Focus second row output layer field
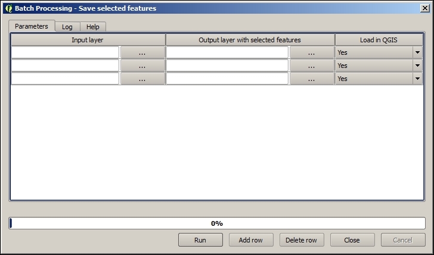Image resolution: width=434 pixels, height=255 pixels. coord(227,66)
